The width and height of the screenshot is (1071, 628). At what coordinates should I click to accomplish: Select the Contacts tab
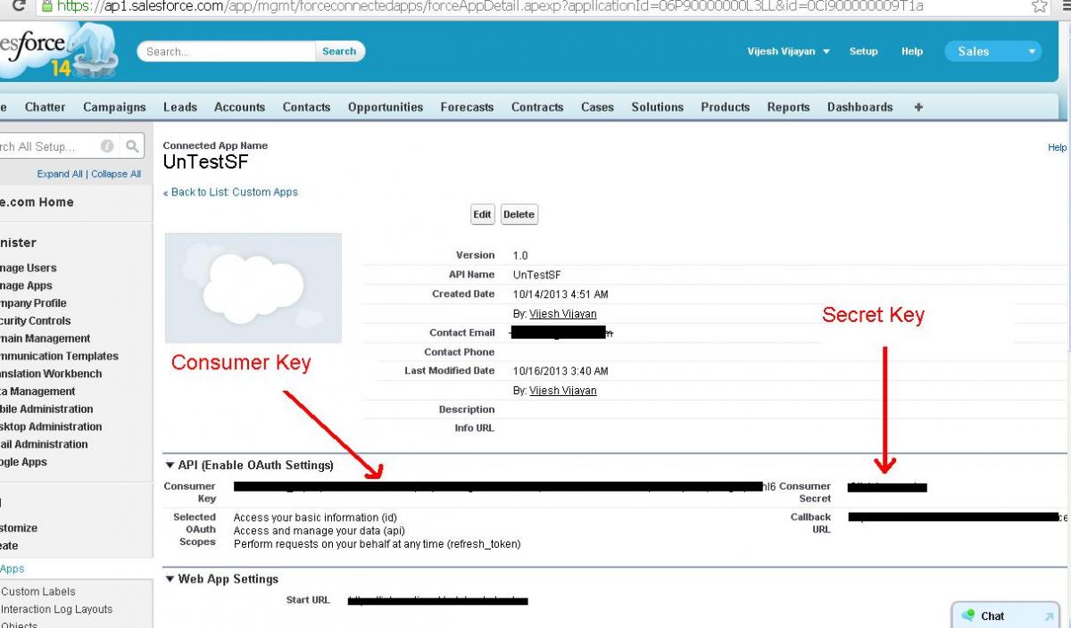click(x=306, y=107)
